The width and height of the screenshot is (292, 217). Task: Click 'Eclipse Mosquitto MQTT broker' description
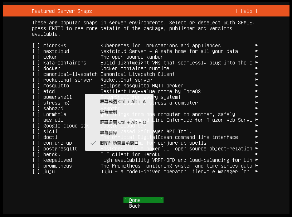coord(142,86)
